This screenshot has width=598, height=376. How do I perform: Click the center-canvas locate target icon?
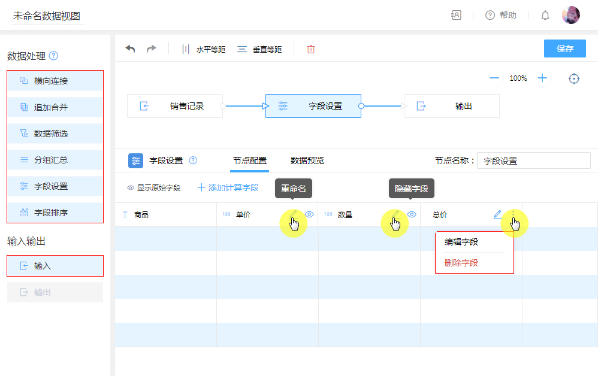pyautogui.click(x=574, y=79)
